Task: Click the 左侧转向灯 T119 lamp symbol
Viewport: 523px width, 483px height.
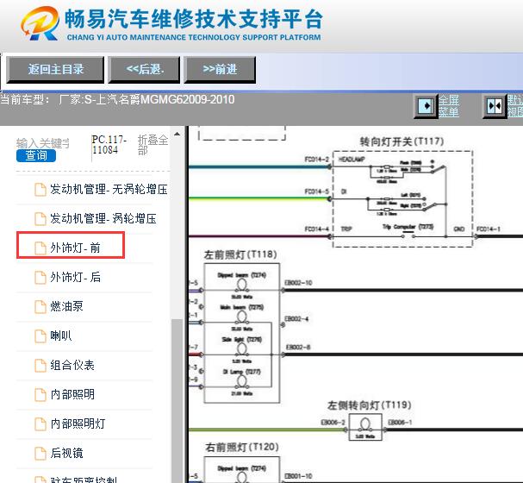Action: 365,427
